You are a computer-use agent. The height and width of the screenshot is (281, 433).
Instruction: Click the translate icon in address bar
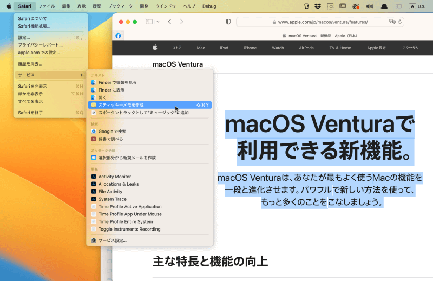coord(392,22)
